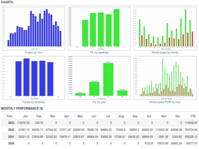Click the 'P/L by year' caption

pos(99,102)
